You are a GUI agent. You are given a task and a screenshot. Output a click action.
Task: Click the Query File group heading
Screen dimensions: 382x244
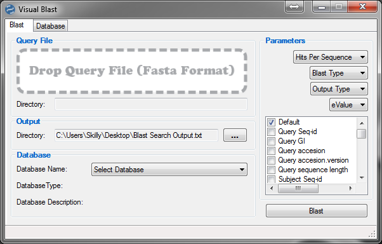(34, 41)
